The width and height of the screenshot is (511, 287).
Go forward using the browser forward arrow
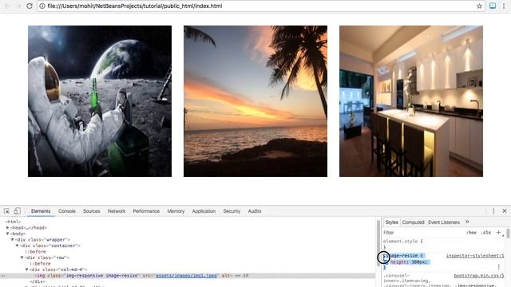(18, 6)
